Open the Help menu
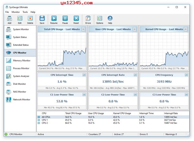Image resolution: width=194 pixels, height=141 pixels. pos(33,12)
